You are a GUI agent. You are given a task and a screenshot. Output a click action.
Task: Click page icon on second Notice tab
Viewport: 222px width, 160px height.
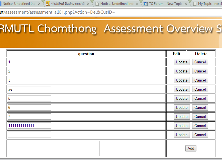pos(97,4)
